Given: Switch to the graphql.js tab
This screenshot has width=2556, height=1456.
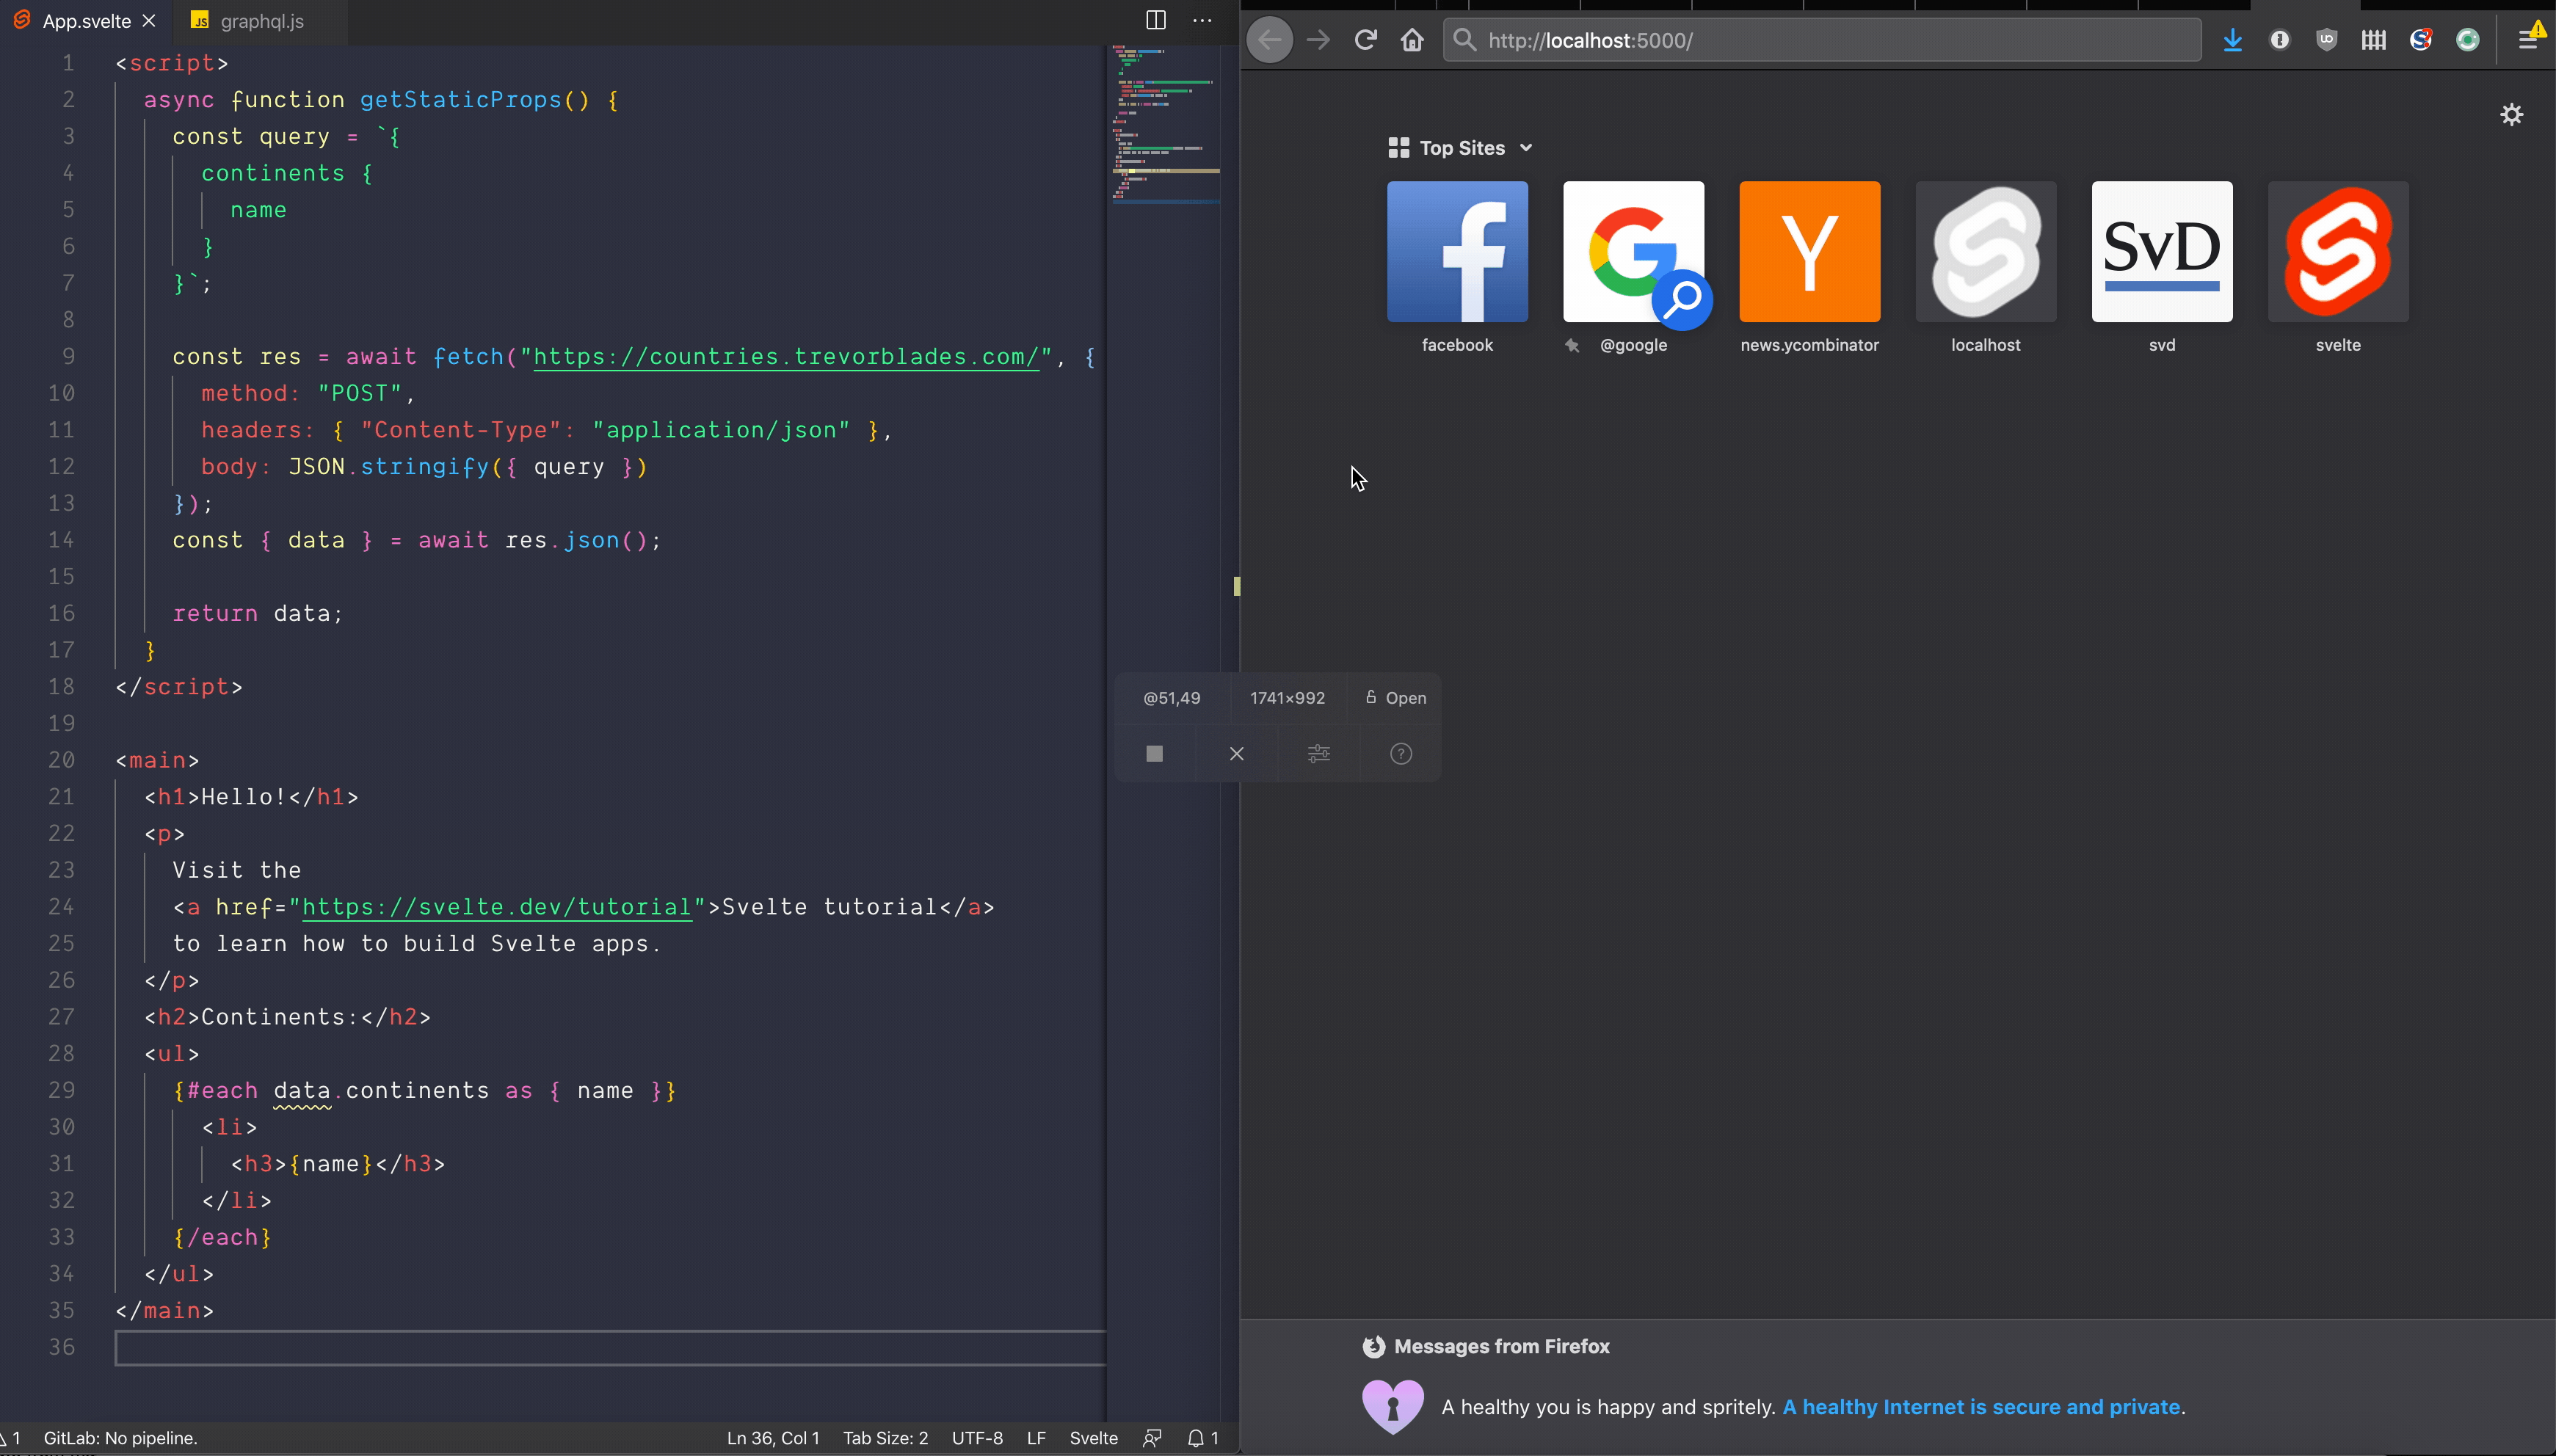Looking at the screenshot, I should [261, 21].
